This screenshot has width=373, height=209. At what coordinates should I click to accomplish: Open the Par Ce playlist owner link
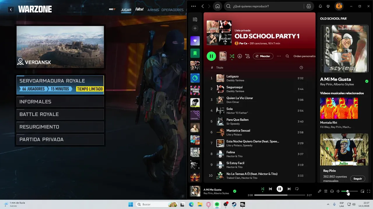click(x=243, y=43)
